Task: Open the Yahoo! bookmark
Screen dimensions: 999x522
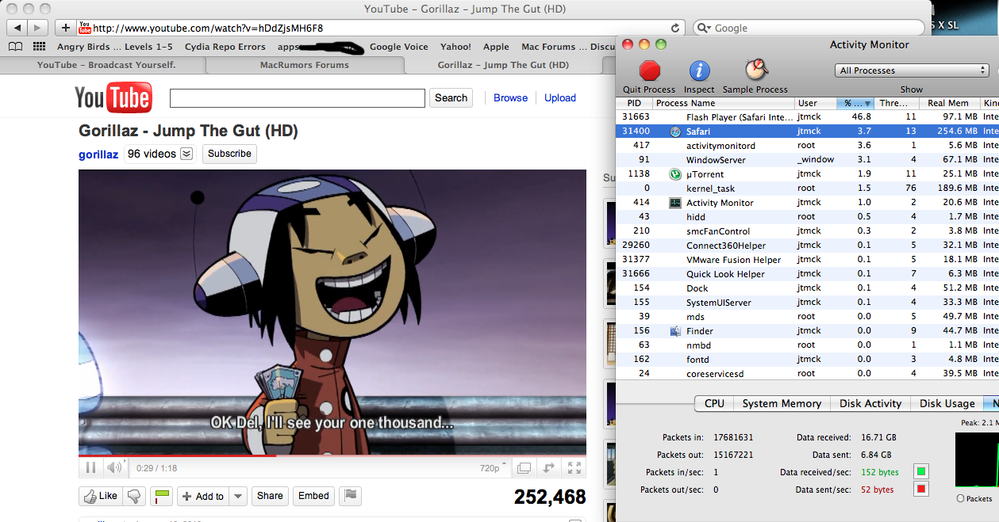Action: click(455, 47)
